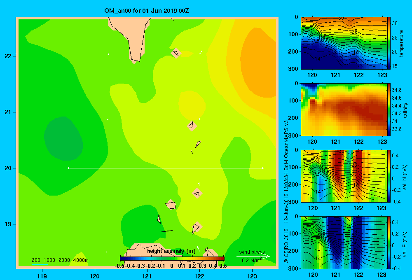The height and width of the screenshot is (280, 412).
Task: Click the vel. N color scale bar
Action: (389, 176)
